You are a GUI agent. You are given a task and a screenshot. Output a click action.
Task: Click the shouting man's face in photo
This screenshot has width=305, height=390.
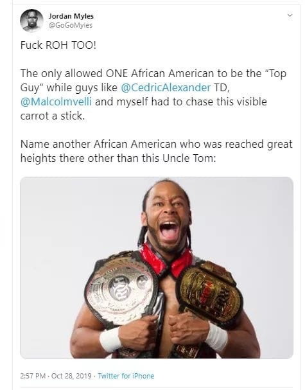[167, 217]
